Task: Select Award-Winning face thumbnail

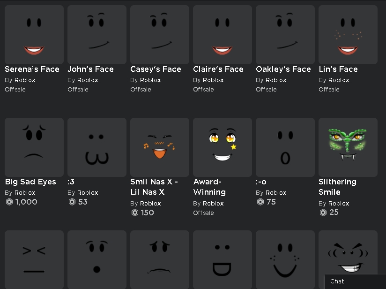Action: point(223,147)
